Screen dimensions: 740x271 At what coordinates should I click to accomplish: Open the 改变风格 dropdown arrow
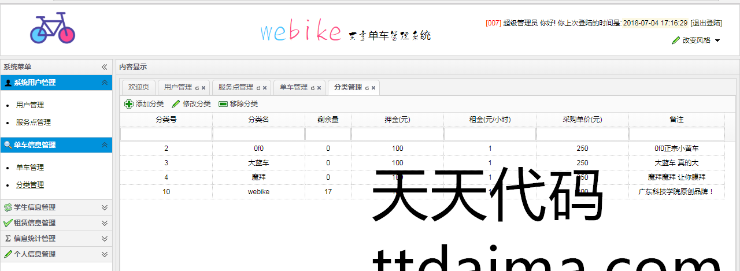pos(717,40)
